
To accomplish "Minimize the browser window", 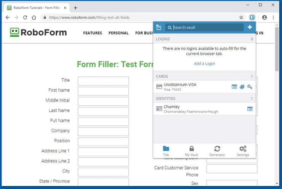I will pyautogui.click(x=248, y=5).
